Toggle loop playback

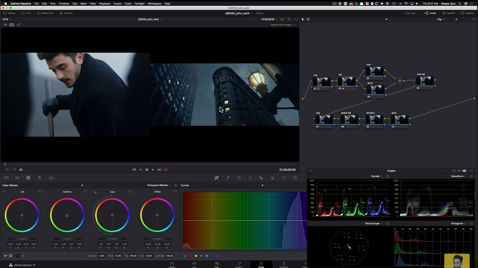click(166, 170)
